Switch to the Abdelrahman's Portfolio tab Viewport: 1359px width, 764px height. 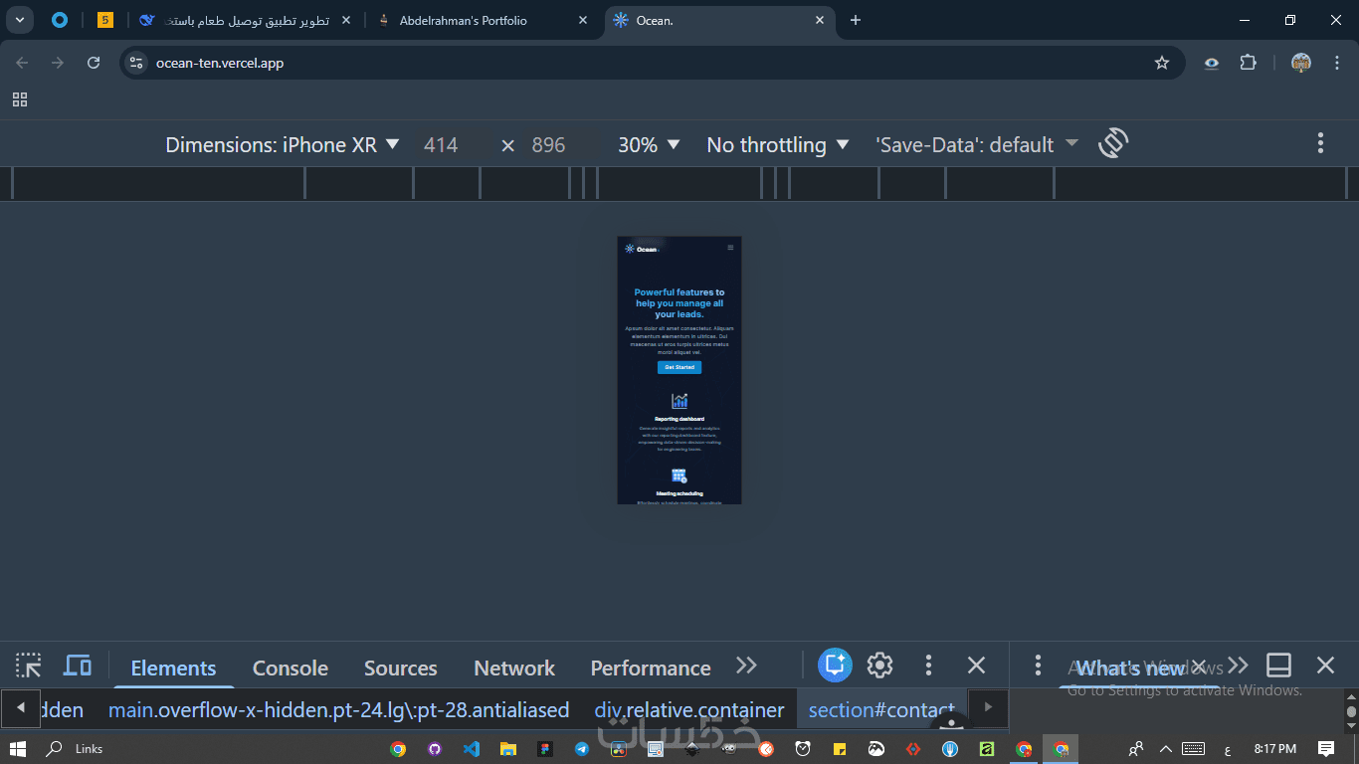[464, 20]
